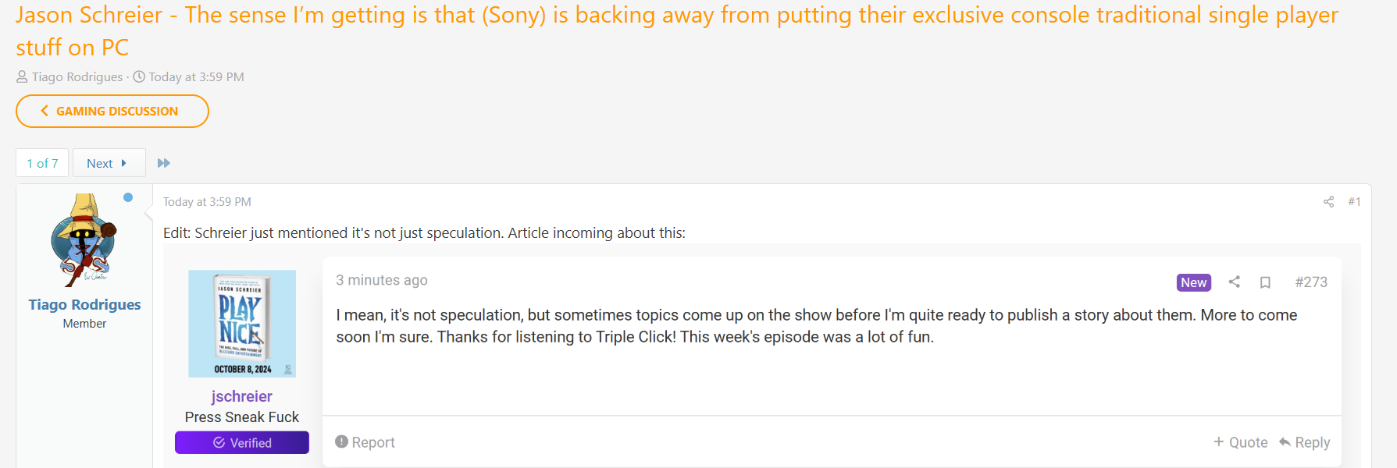Click the share icon in the quoted post
1397x468 pixels.
pos(1234,282)
